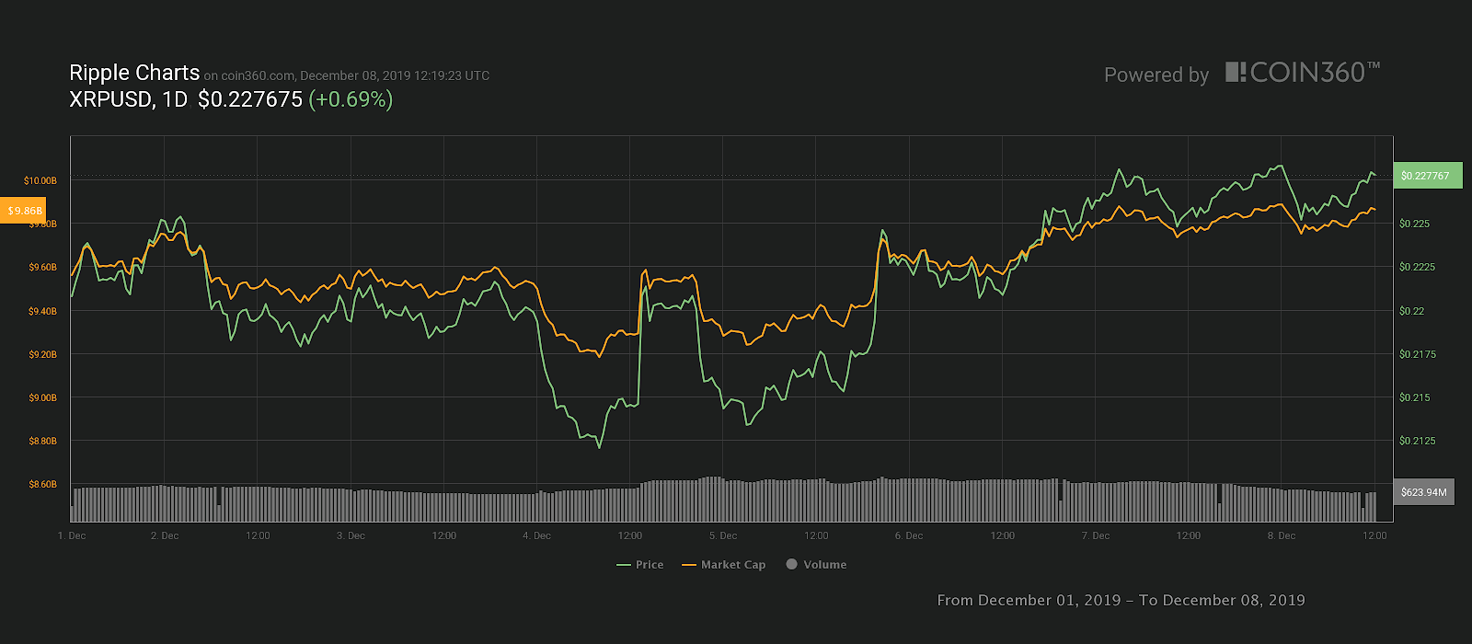This screenshot has height=644, width=1472.
Task: Toggle the Price legend entry
Action: click(640, 565)
